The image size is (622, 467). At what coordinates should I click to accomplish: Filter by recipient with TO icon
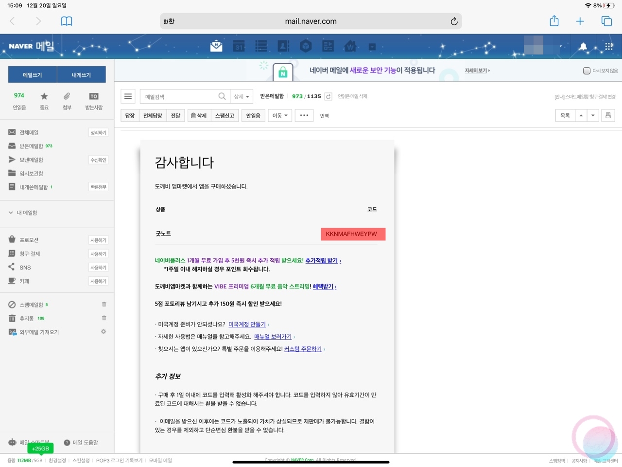94,101
